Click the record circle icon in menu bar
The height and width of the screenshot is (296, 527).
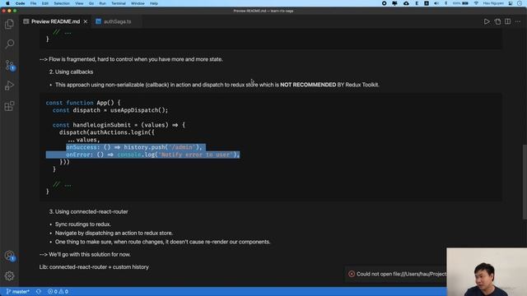pos(385,3)
